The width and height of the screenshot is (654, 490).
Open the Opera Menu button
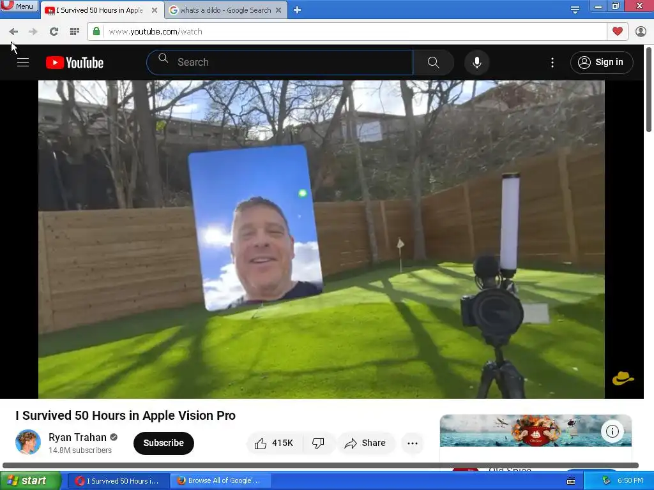click(19, 6)
